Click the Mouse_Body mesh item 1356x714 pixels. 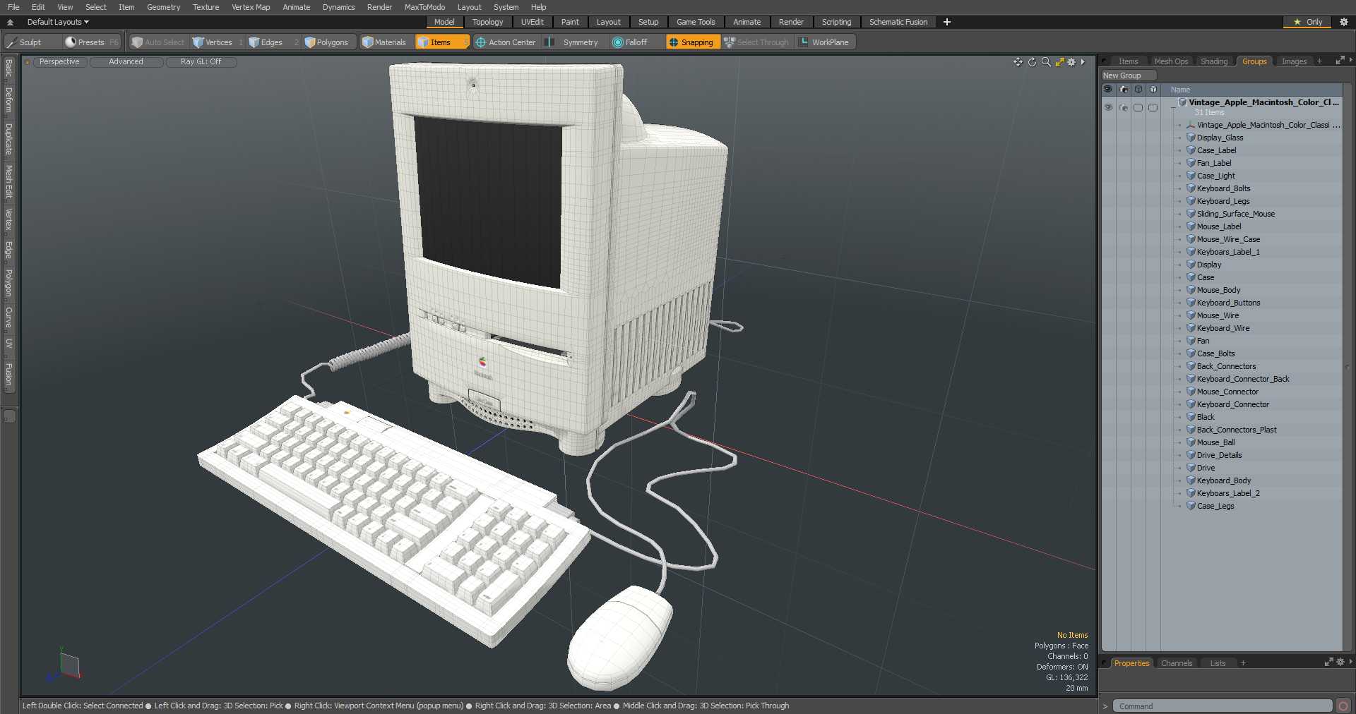pos(1218,290)
